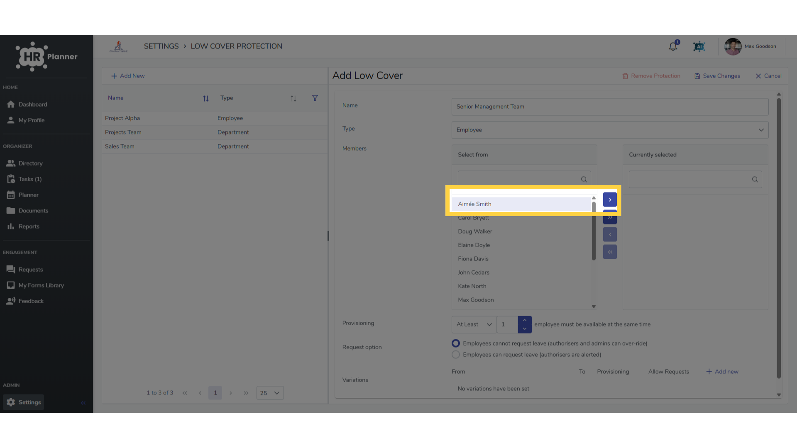Remove selected member with single left arrow
The width and height of the screenshot is (797, 448).
tap(610, 234)
